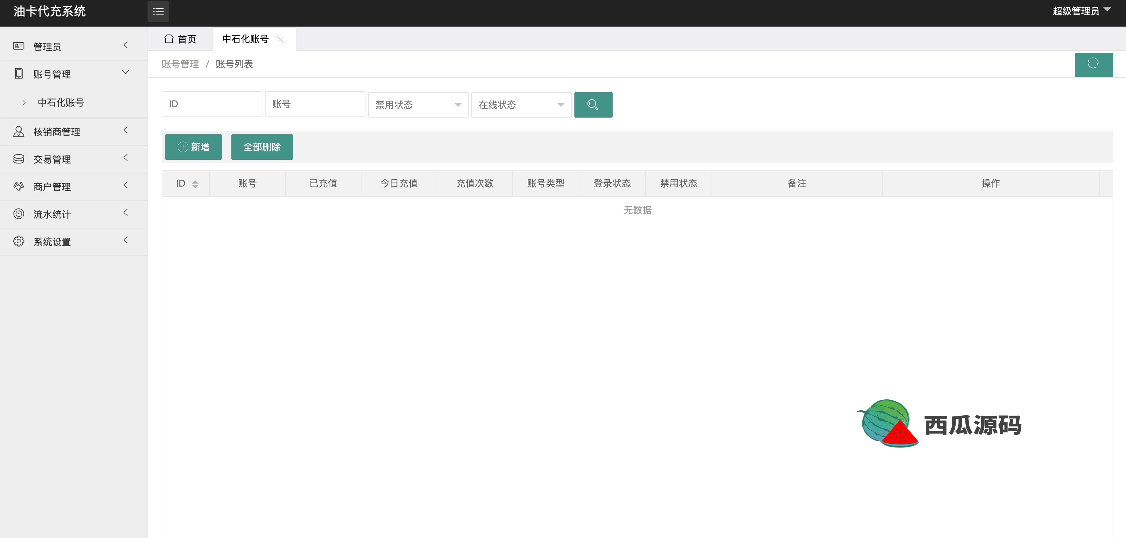Click the 今日充值 column header

click(x=399, y=184)
